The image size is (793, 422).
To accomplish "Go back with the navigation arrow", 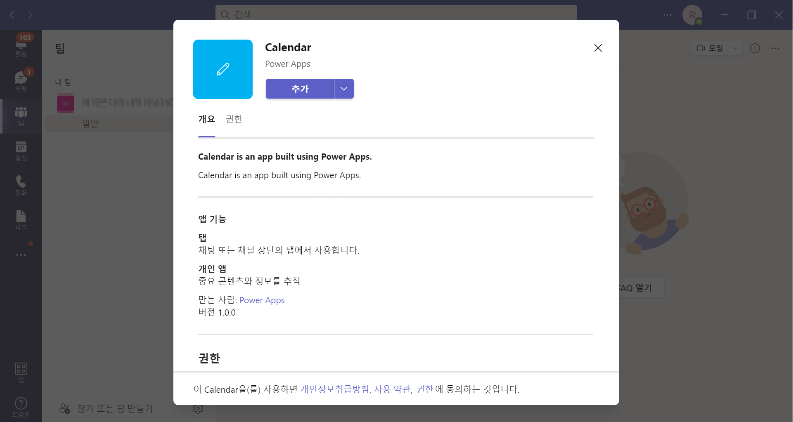I will [x=12, y=15].
